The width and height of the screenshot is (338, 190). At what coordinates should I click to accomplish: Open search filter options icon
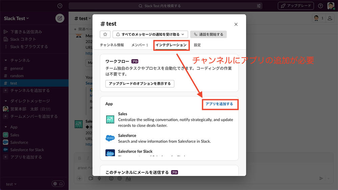[x=259, y=6]
